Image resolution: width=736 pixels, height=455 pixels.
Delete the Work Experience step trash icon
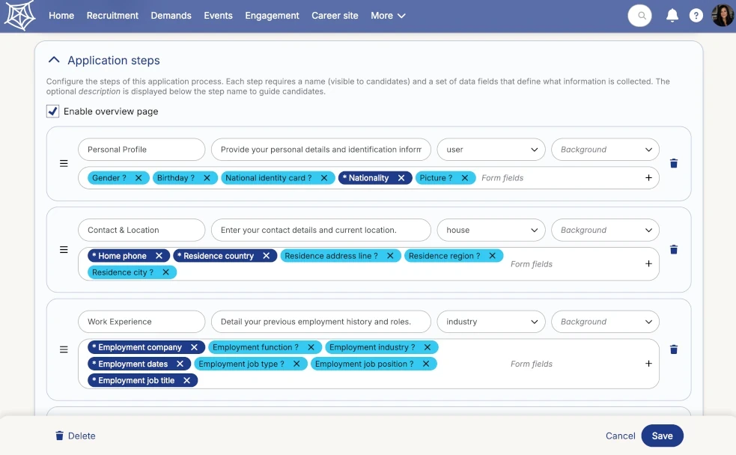(674, 349)
